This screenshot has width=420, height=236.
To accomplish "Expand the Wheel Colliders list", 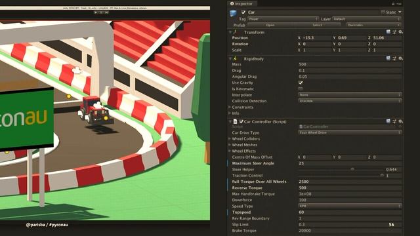I will [x=230, y=138].
